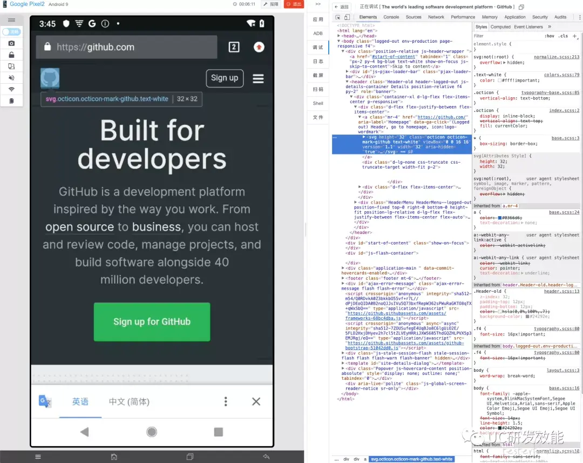
Task: Switch to the Sources tab in DevTools
Action: (x=413, y=17)
